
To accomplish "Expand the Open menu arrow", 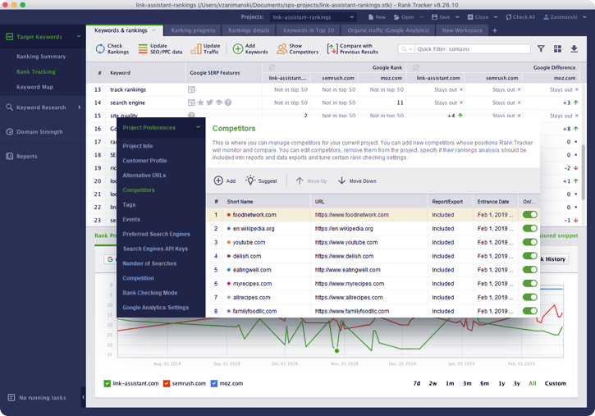I will click(421, 17).
